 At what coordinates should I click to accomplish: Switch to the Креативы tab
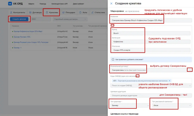coord(52,12)
